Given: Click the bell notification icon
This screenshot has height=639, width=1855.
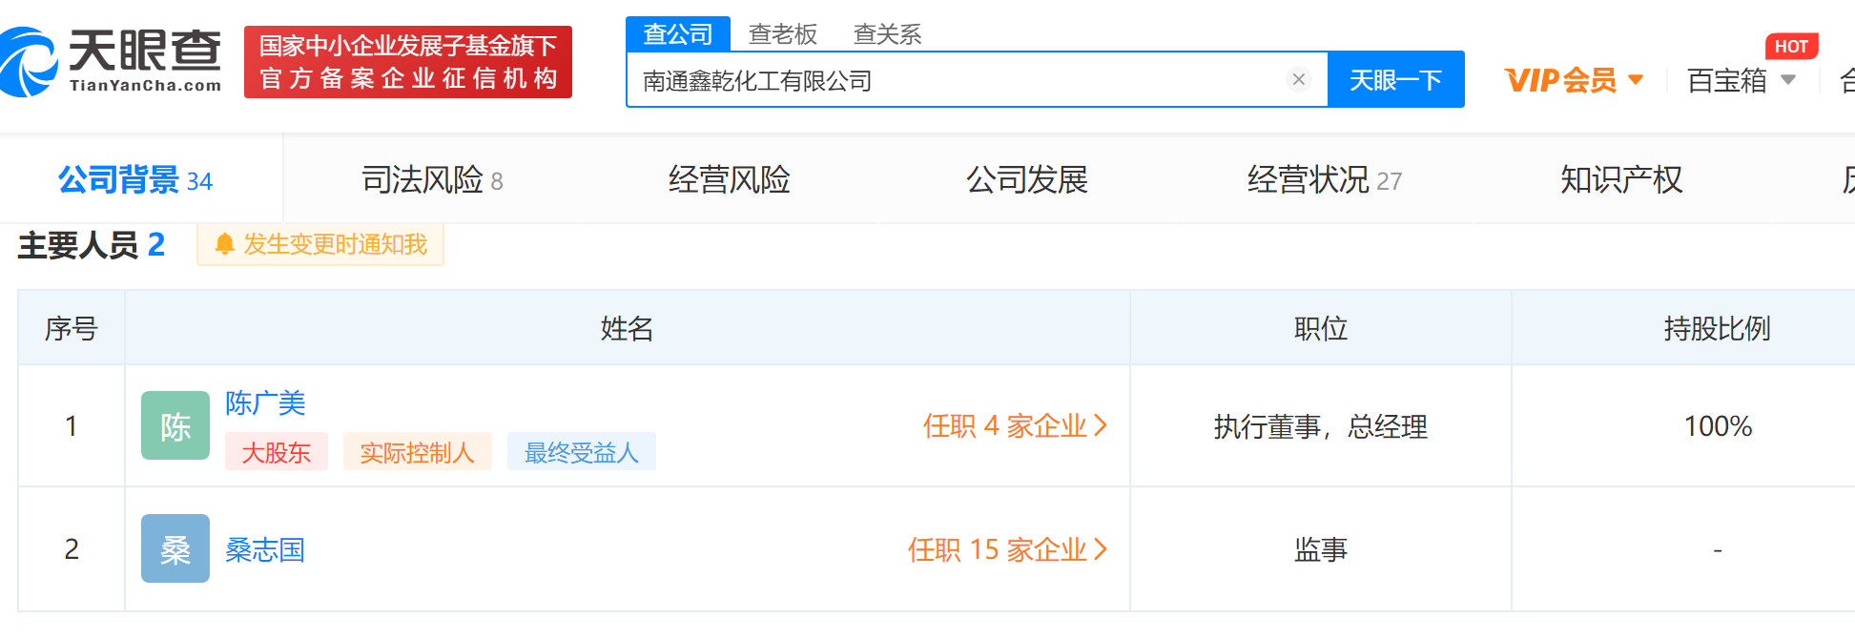Looking at the screenshot, I should (x=225, y=245).
